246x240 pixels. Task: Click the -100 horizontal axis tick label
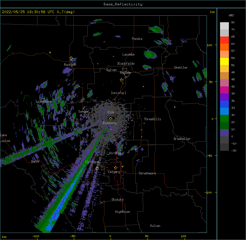(x=36, y=236)
